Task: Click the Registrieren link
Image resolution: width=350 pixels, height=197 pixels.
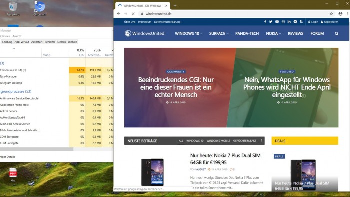Action: pyautogui.click(x=329, y=22)
